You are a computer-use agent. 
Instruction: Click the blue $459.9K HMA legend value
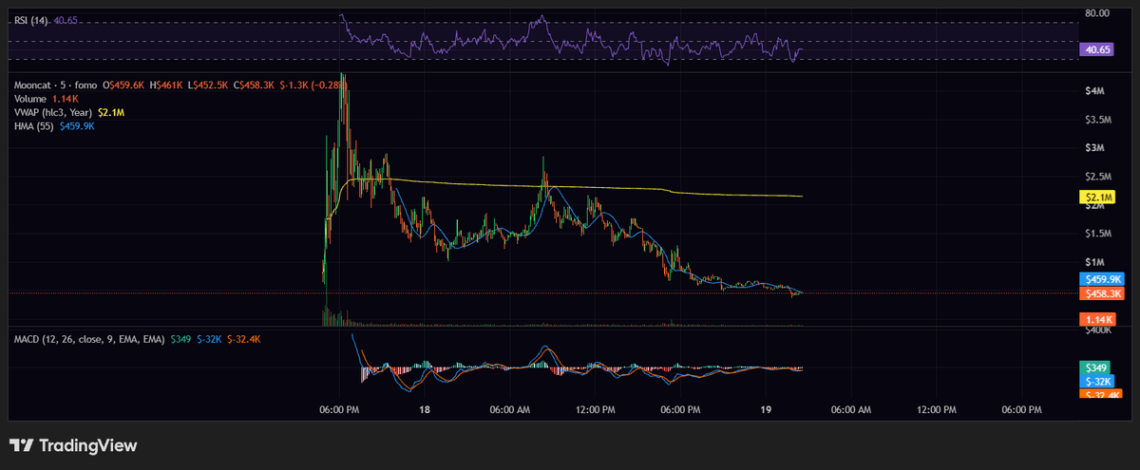coord(77,125)
